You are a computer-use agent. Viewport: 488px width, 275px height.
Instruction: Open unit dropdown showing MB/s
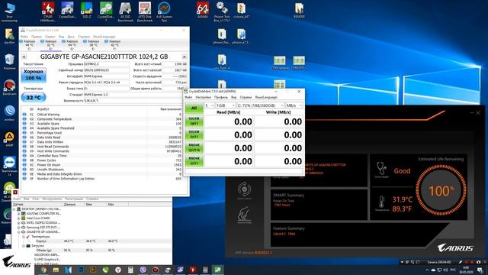(x=294, y=105)
